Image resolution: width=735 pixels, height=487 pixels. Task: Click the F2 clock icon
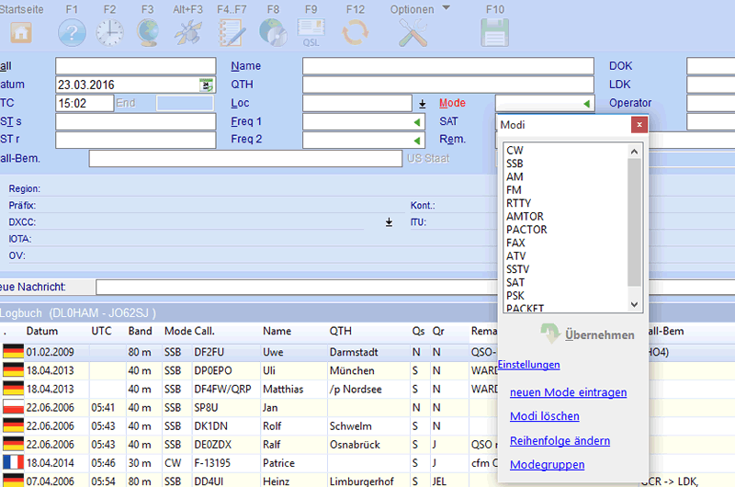click(x=109, y=33)
